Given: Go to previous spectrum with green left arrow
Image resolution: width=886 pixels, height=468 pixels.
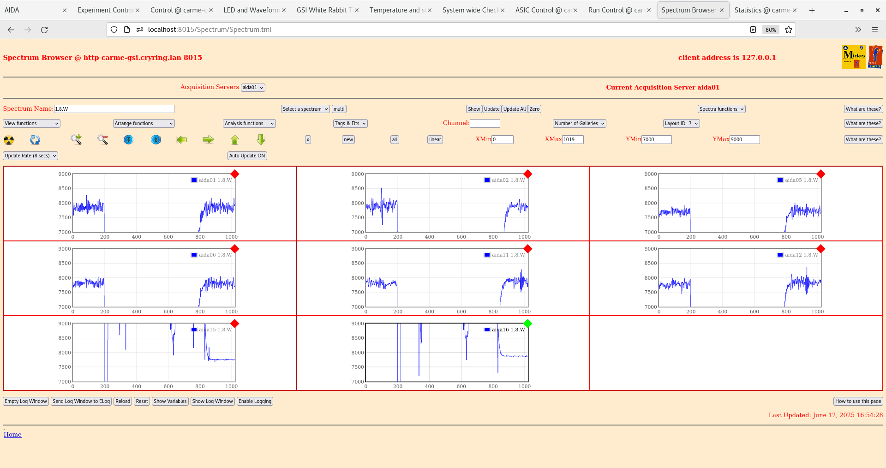Looking at the screenshot, I should click(x=182, y=140).
